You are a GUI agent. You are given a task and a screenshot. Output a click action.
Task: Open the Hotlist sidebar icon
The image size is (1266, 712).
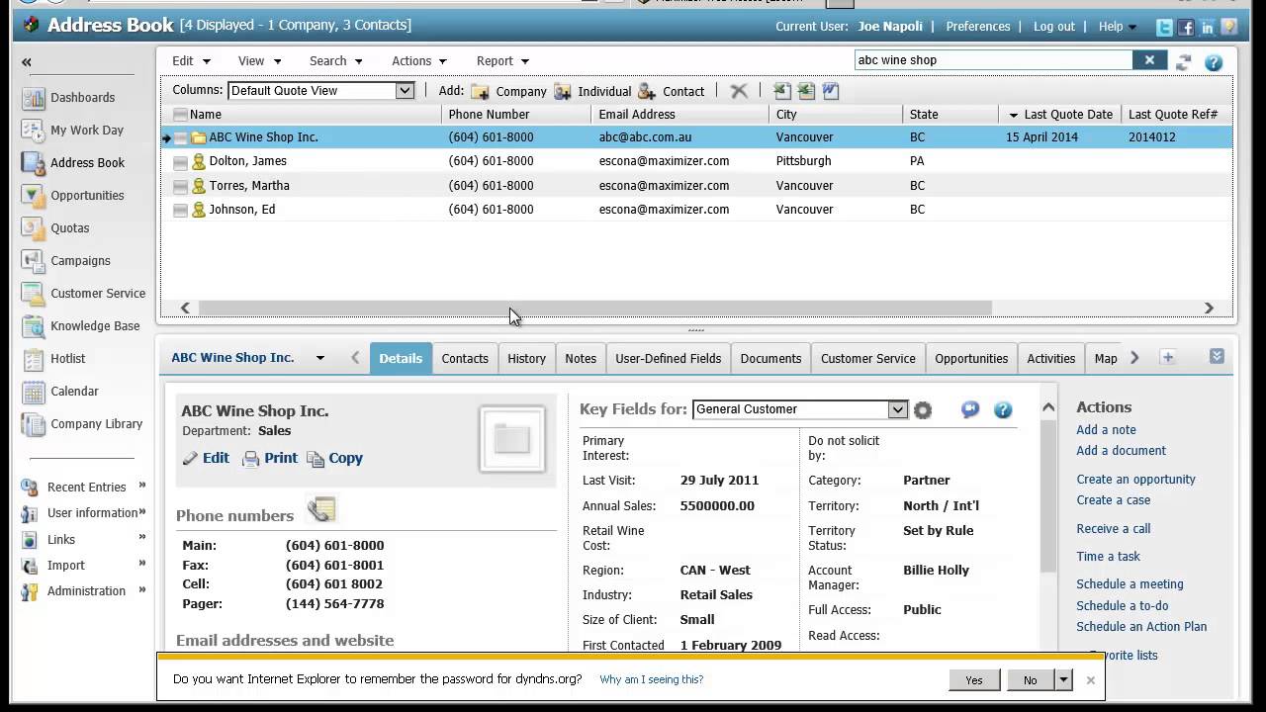[34, 359]
